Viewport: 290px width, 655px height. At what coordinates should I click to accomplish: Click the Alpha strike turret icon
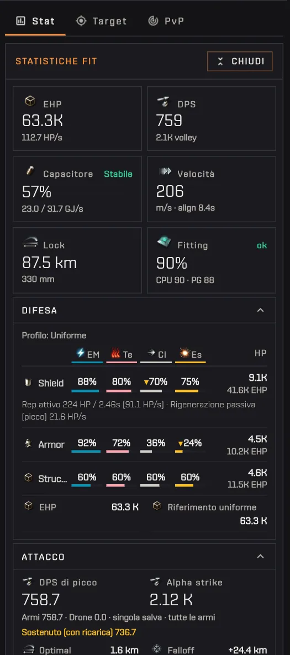click(155, 582)
